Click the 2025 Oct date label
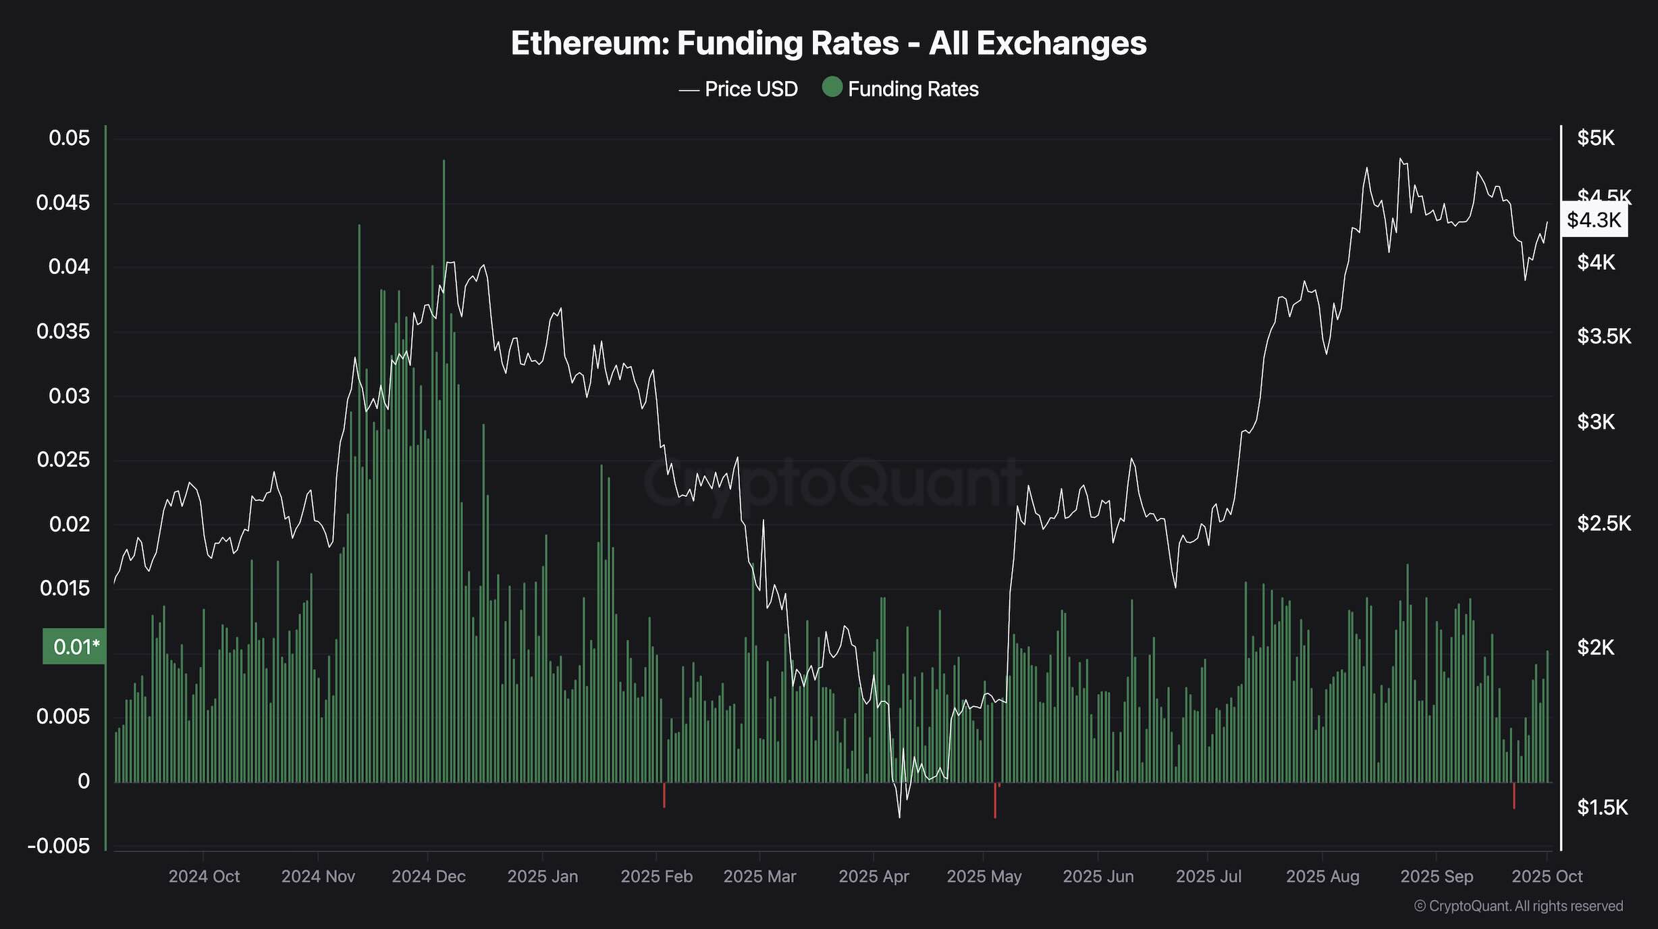 pyautogui.click(x=1547, y=876)
